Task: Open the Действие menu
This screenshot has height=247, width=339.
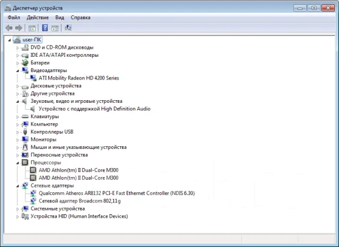Action: click(x=38, y=17)
